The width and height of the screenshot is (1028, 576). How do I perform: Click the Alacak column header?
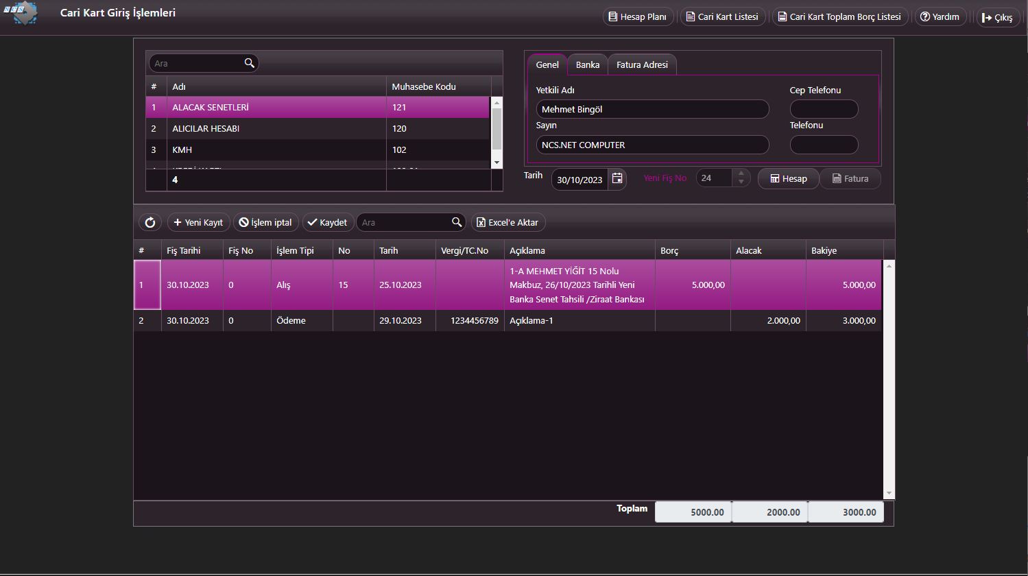click(768, 250)
